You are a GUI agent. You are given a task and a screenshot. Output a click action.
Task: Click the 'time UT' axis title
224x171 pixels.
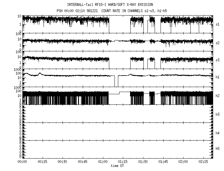(118, 166)
